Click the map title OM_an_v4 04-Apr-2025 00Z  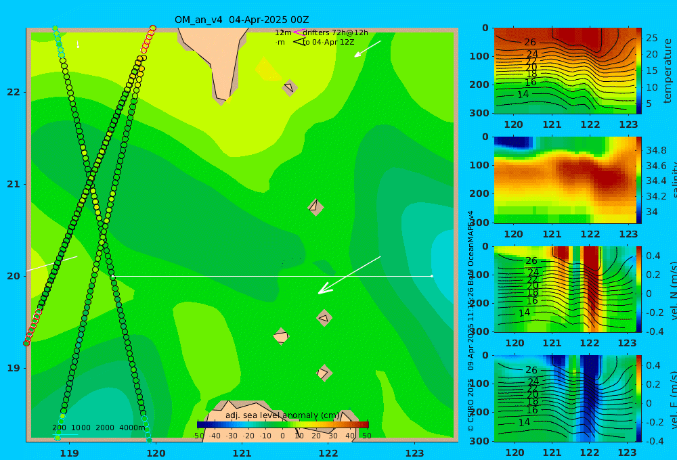[242, 20]
